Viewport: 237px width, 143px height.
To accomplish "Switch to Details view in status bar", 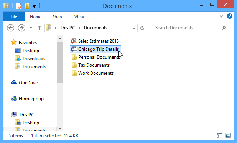I will pyautogui.click(x=219, y=135).
